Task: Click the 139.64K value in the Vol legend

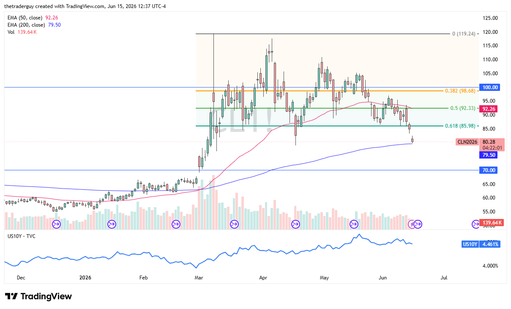Action: [x=27, y=32]
